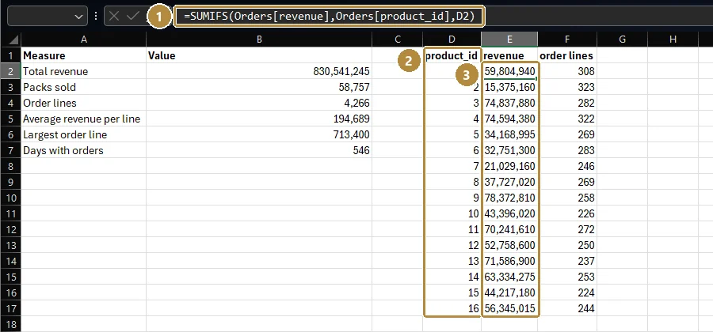Viewport: 713px width, 332px height.
Task: Click the value 58,757
Action: pyautogui.click(x=259, y=87)
